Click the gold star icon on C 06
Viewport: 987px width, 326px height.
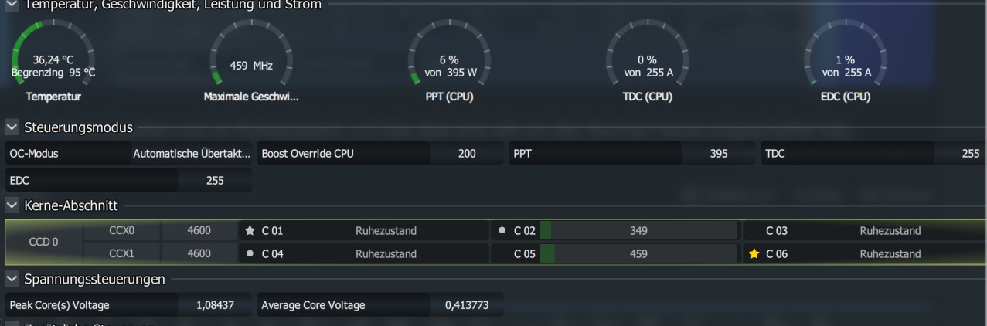(x=754, y=253)
